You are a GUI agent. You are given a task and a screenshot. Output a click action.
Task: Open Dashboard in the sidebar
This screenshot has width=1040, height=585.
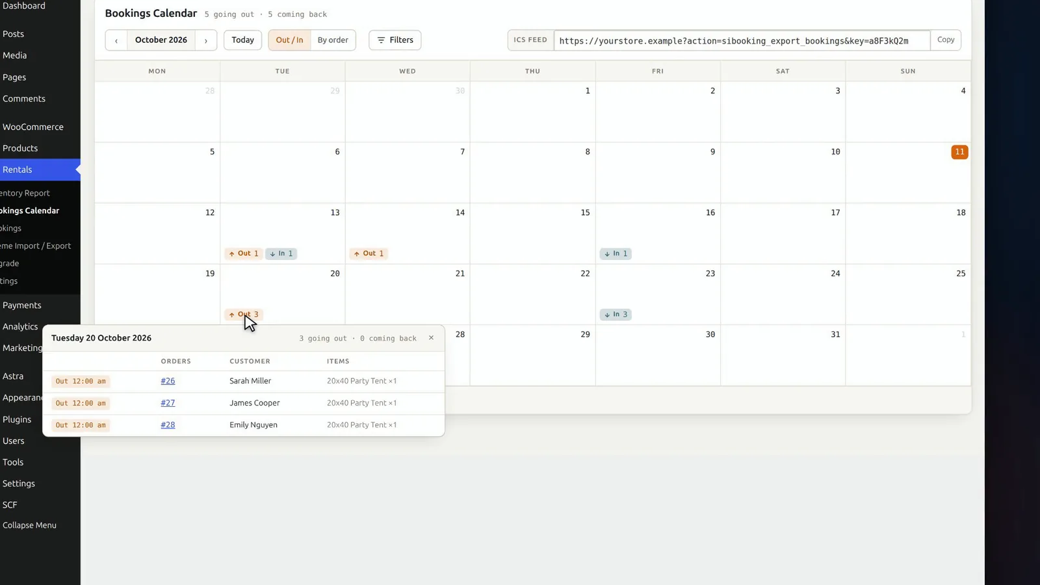[x=24, y=6]
